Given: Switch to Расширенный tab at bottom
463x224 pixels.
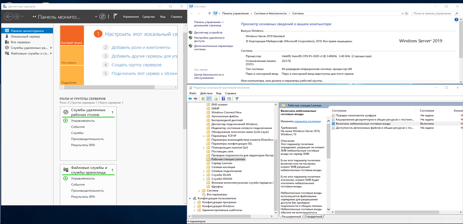Looking at the screenshot, I should [x=291, y=217].
